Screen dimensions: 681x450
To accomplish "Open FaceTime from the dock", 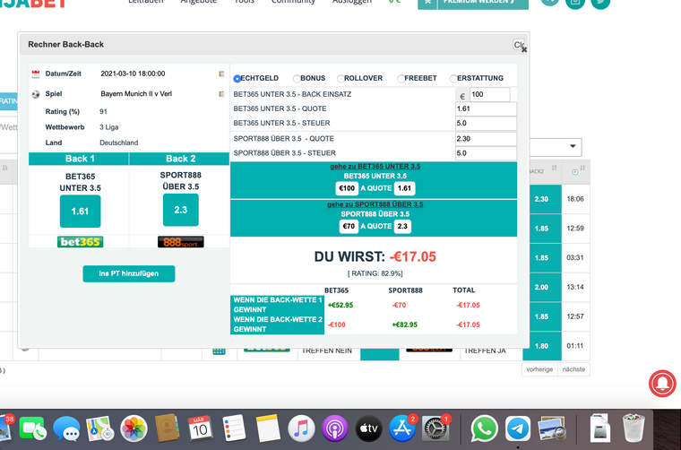I will click(x=33, y=429).
